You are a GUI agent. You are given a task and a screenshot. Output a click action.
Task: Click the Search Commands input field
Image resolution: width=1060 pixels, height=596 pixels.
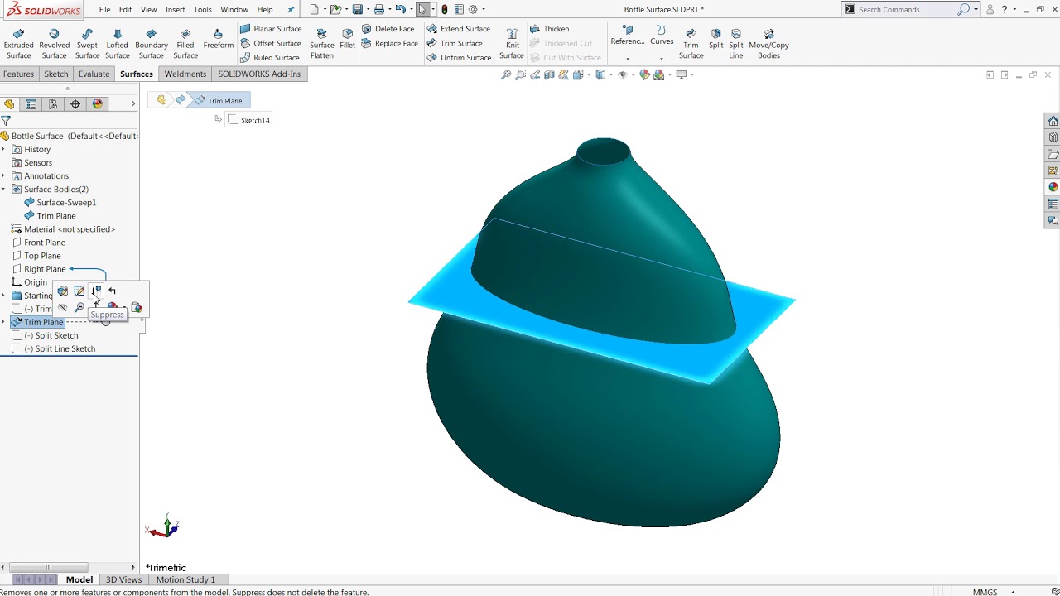click(x=906, y=9)
